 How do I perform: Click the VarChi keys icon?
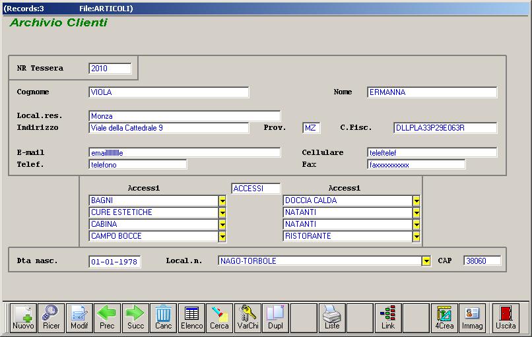248,318
